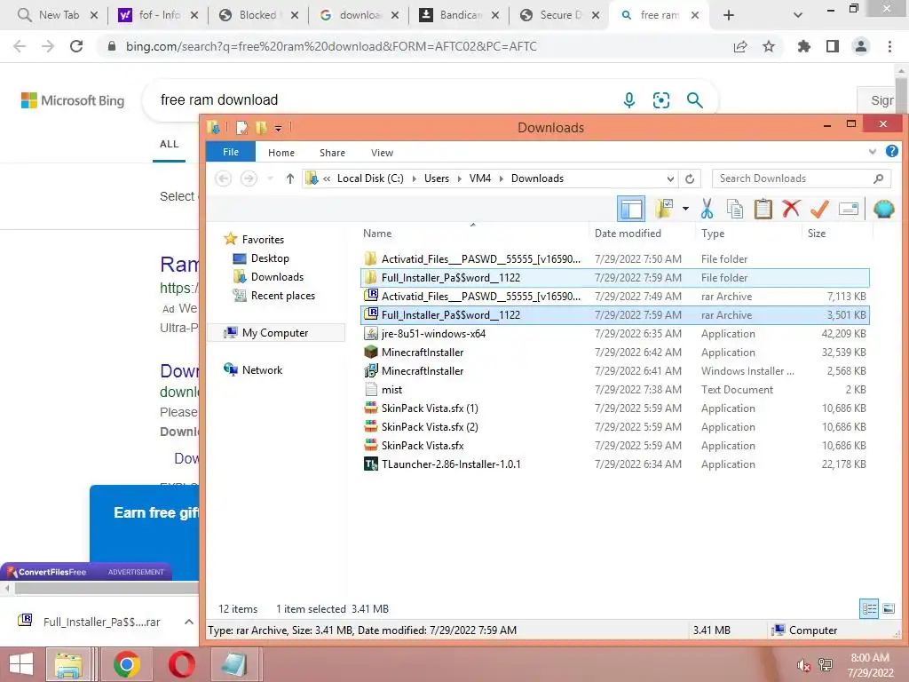Click the folder options icon in toolbar
This screenshot has width=909, height=682.
(x=664, y=208)
